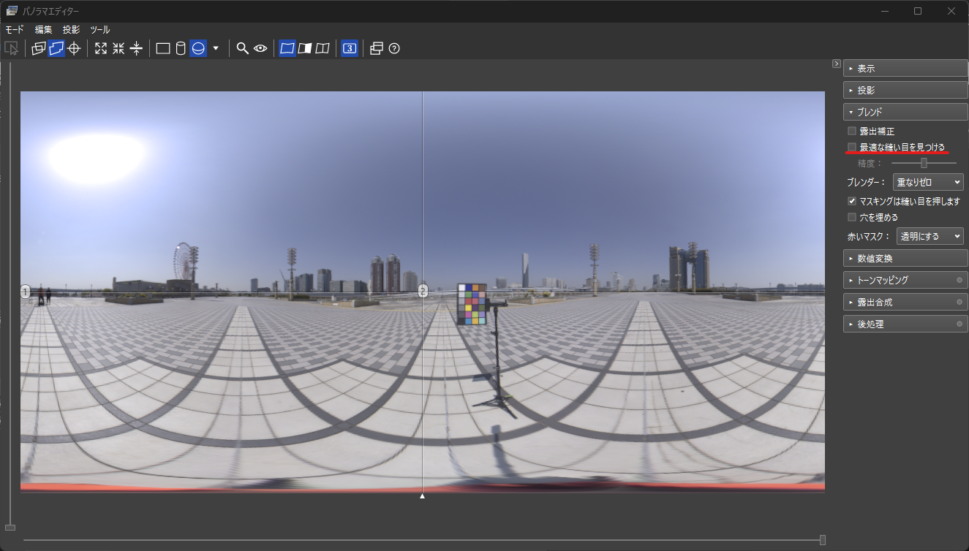Click the fit-to-window expand icon
Viewport: 969px width, 551px height.
pos(100,48)
